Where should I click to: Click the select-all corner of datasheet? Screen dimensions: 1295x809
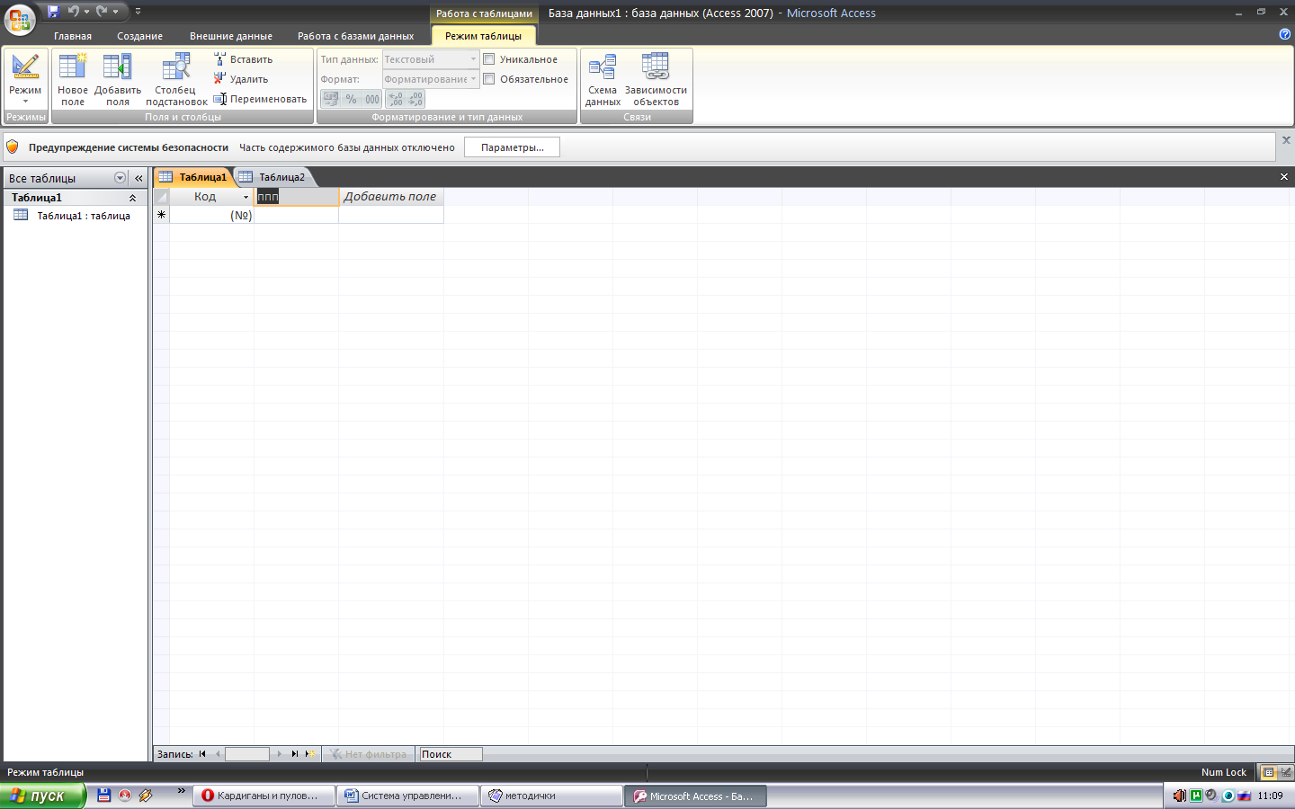pos(161,197)
